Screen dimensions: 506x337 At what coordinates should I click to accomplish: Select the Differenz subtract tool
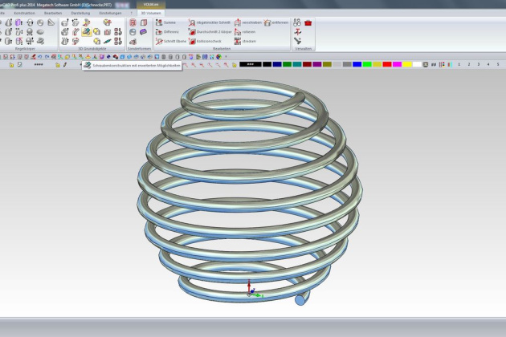click(x=157, y=32)
